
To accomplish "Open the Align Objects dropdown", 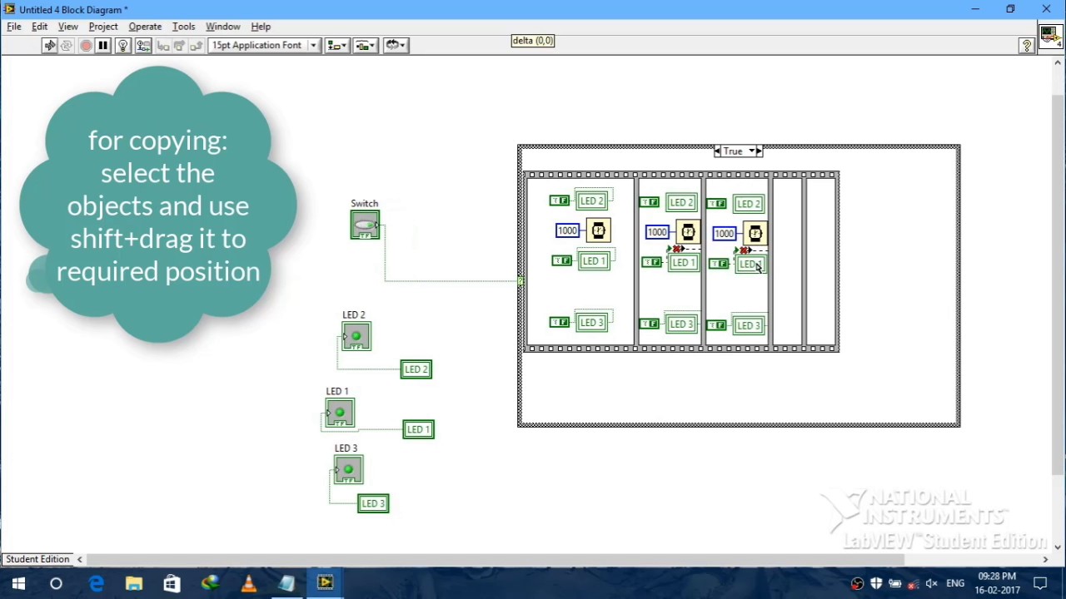I will point(336,46).
